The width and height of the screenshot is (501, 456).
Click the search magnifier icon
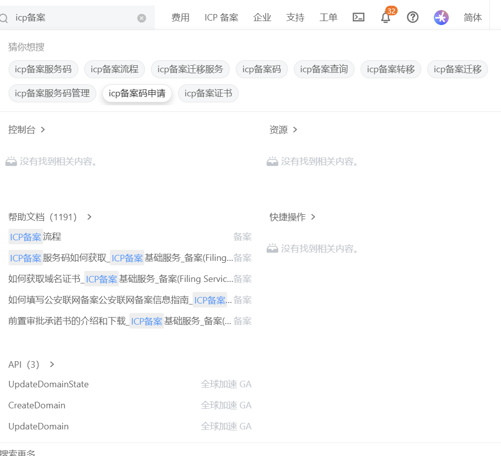click(4, 18)
